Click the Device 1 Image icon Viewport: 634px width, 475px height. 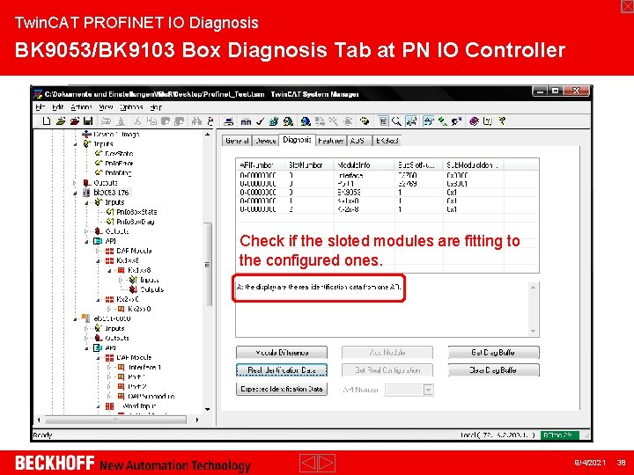(x=86, y=134)
